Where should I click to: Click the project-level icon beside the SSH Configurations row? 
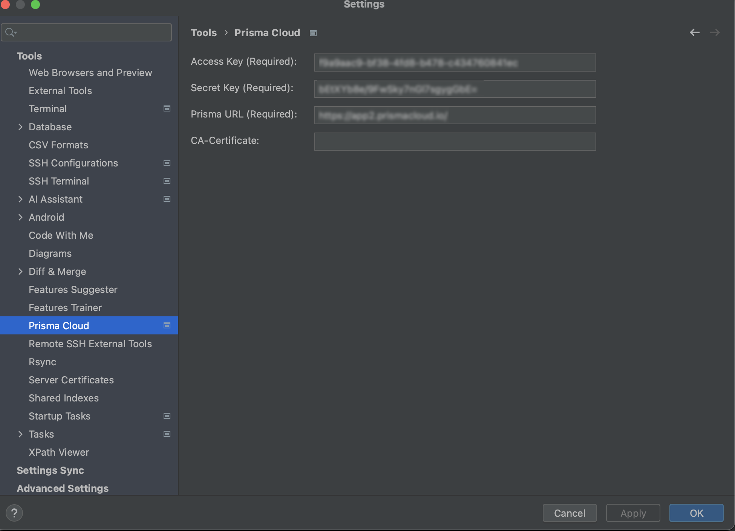coord(167,163)
